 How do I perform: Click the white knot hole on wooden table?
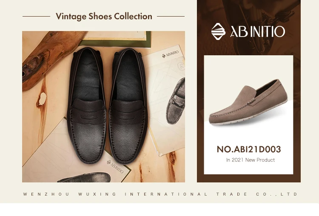coord(43,99)
